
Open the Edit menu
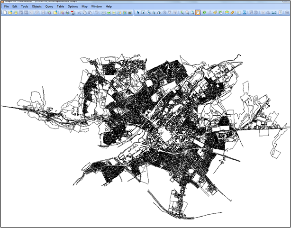[x=15, y=7]
